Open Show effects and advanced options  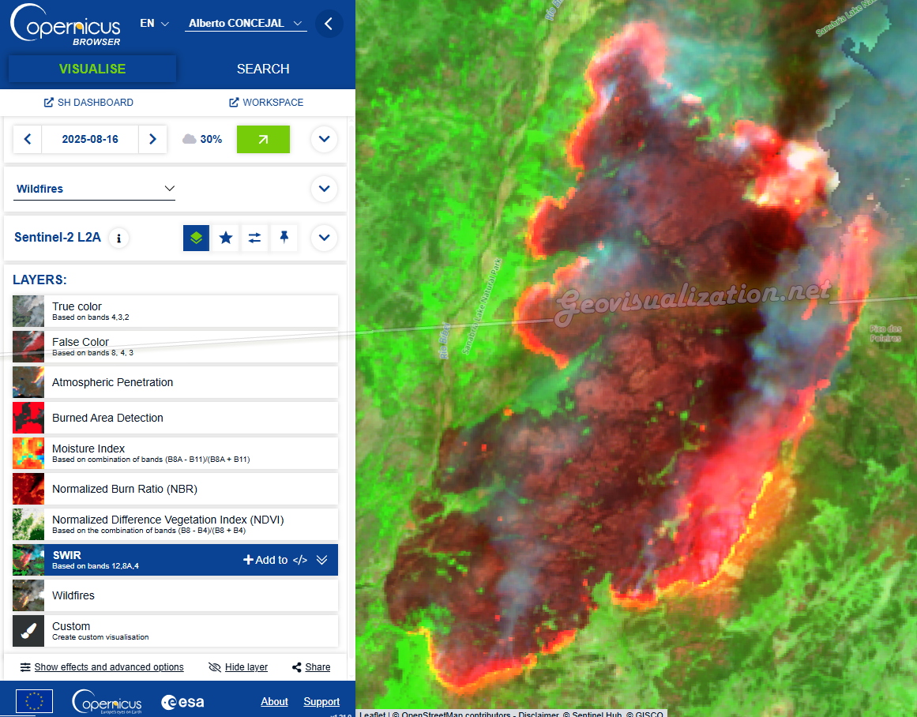[x=102, y=667]
